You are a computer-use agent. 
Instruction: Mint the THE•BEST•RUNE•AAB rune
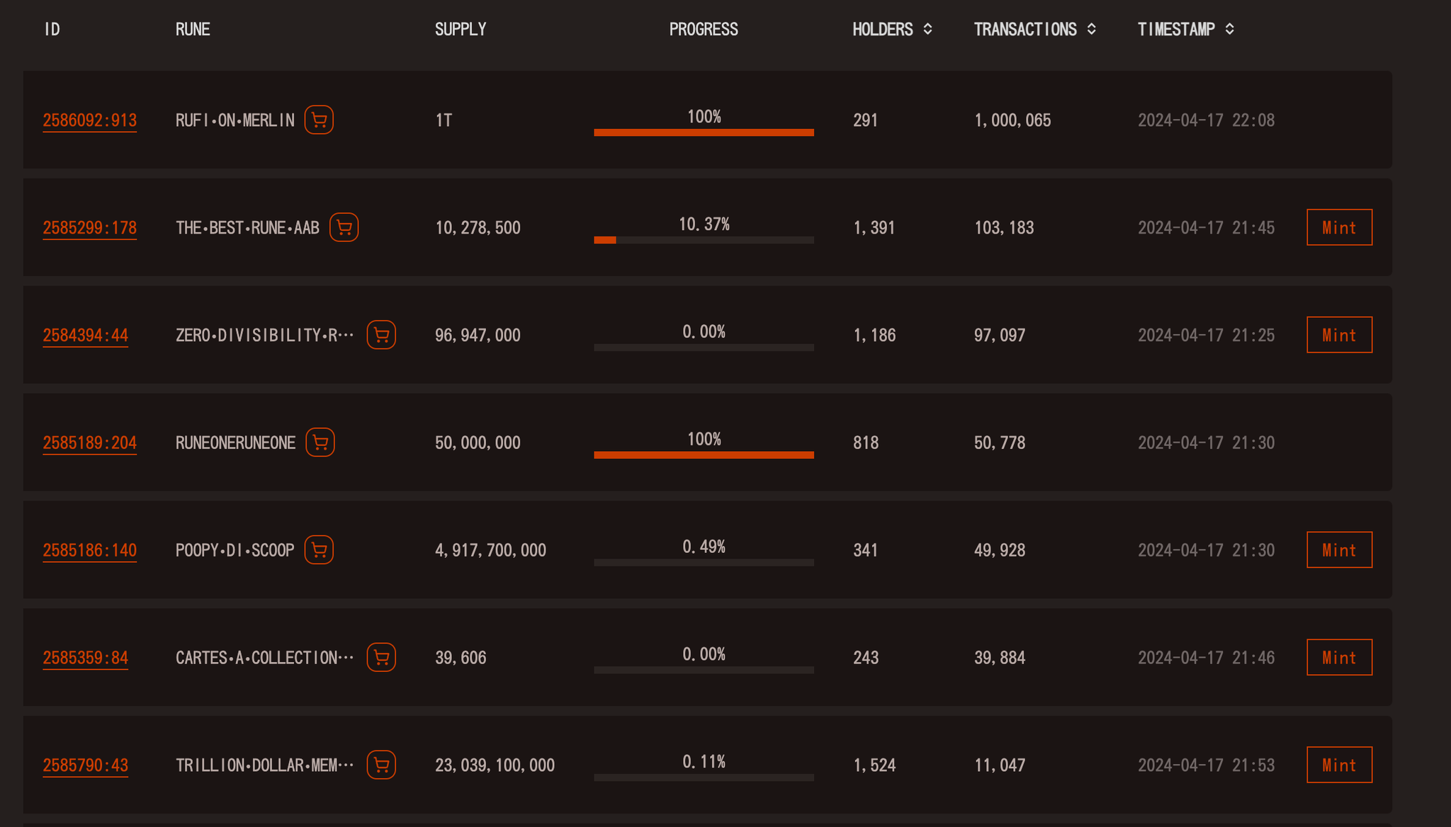(x=1339, y=227)
